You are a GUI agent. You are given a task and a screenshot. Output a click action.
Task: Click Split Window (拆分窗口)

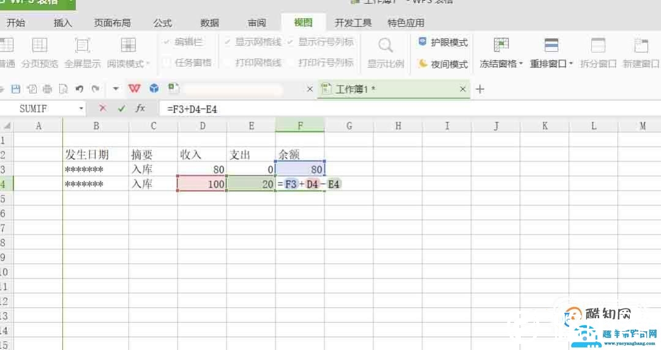click(598, 52)
